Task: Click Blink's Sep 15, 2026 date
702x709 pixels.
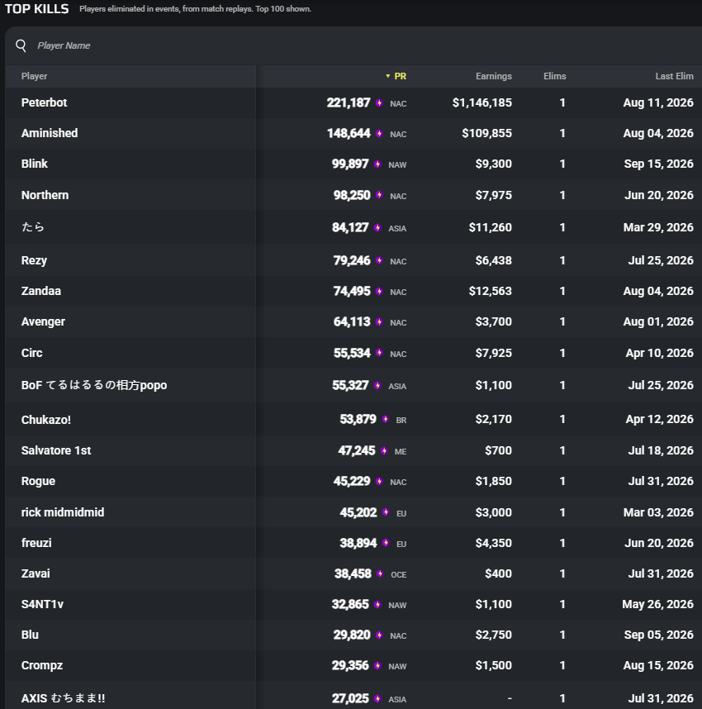Action: [658, 164]
